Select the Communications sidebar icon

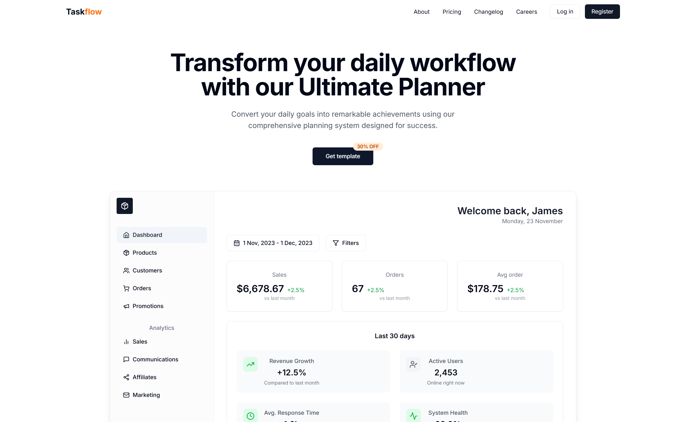(x=126, y=359)
